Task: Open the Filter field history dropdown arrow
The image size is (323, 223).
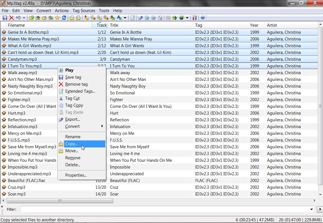Action: [311, 210]
